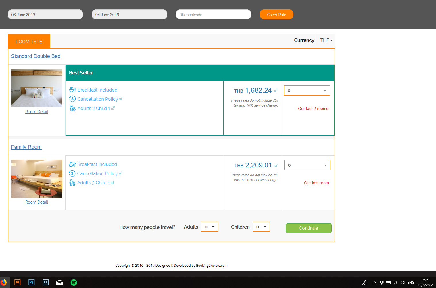Open the Standard Double Bed link

click(36, 56)
